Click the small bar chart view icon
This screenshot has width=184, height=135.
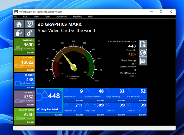pyautogui.click(x=39, y=44)
